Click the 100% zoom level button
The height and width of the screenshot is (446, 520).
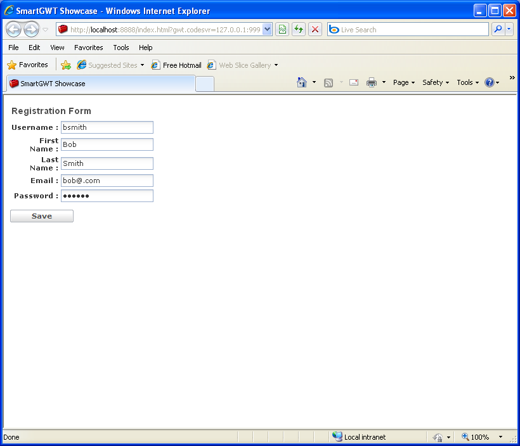(475, 437)
